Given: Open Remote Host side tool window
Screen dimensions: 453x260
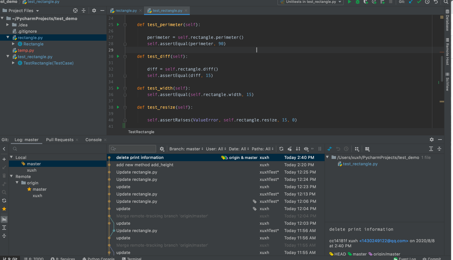Looking at the screenshot, I should click(447, 51).
